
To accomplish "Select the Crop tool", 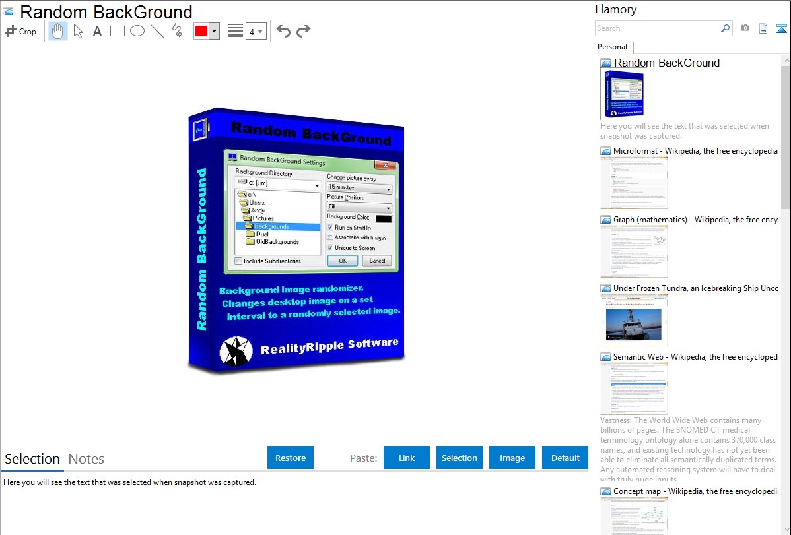I will (x=20, y=31).
